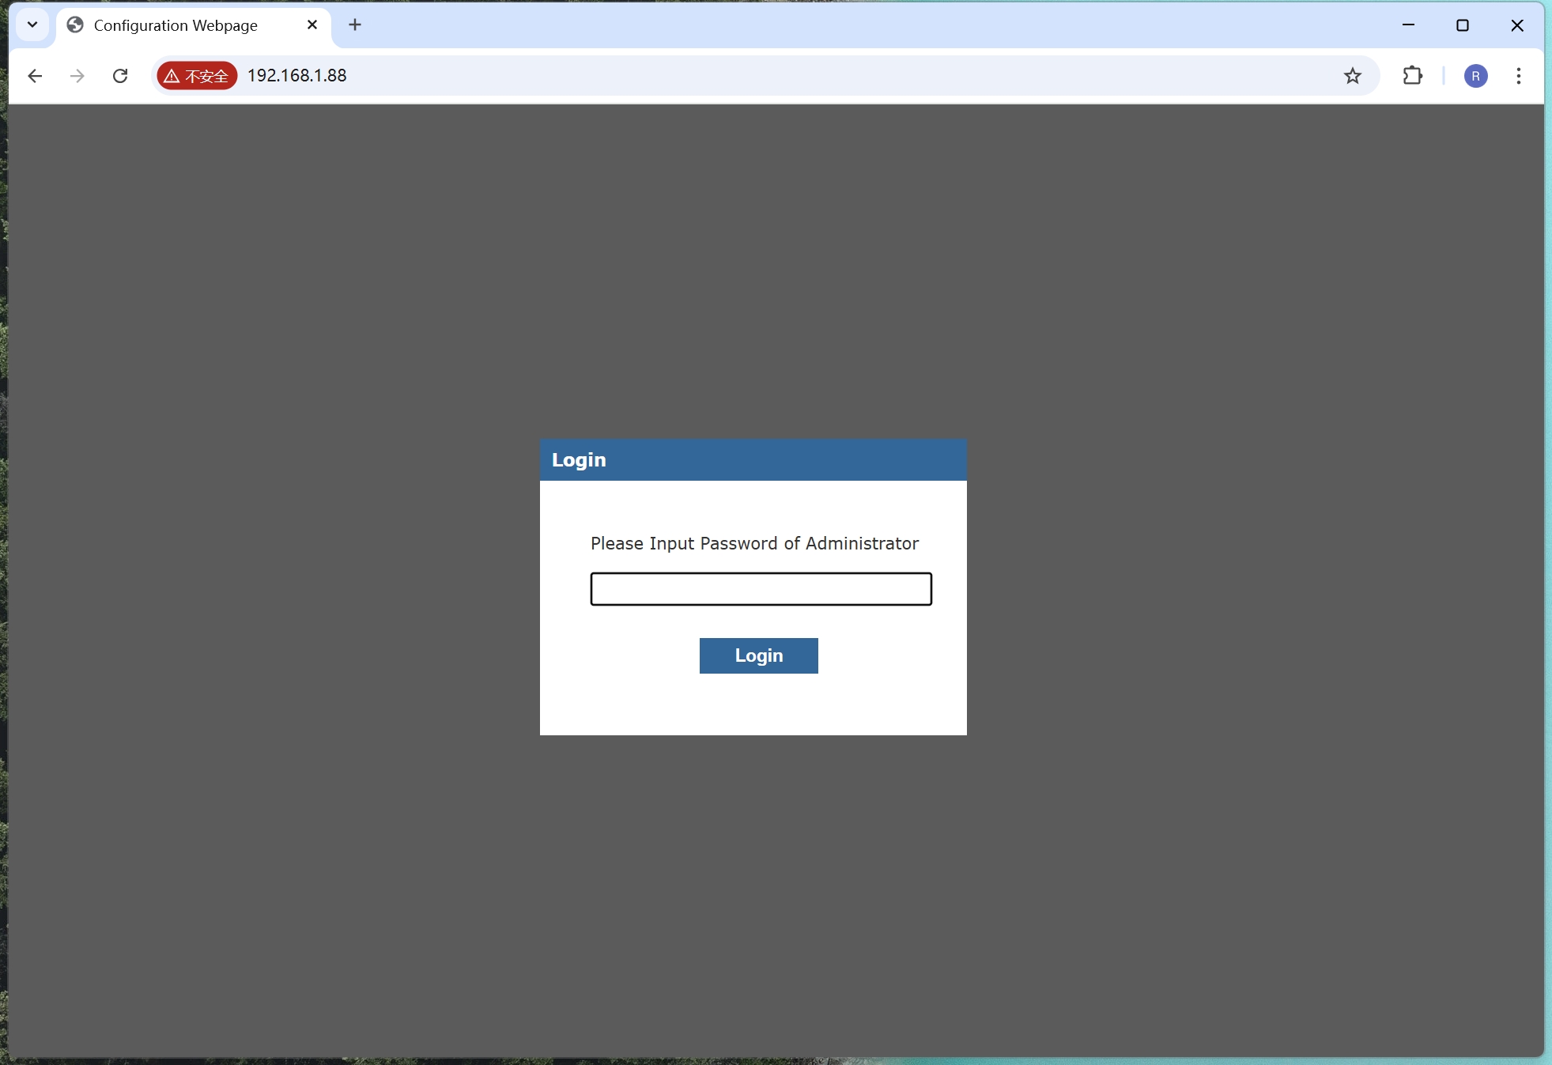Select the Configuration Webpage tab
This screenshot has width=1552, height=1065.
176,25
